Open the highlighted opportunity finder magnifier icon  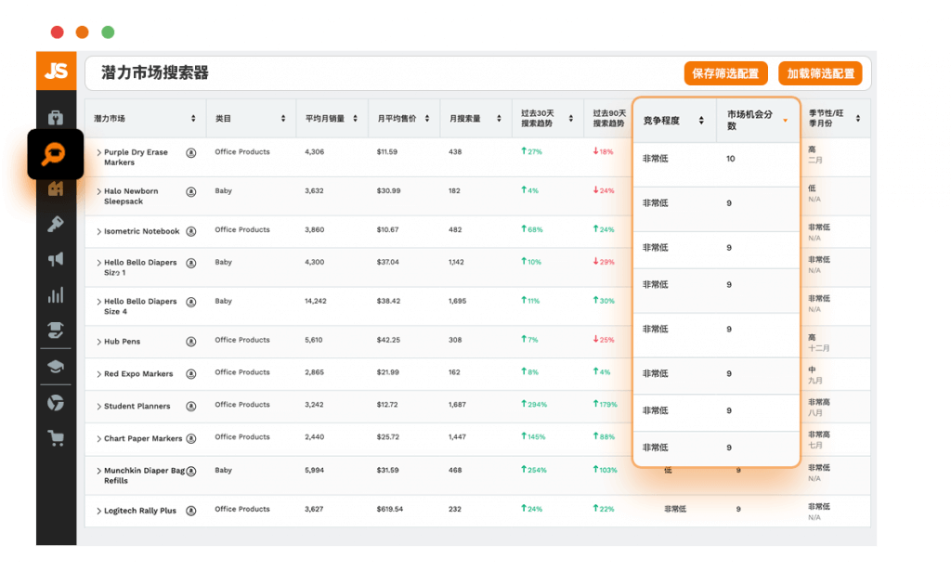click(54, 154)
